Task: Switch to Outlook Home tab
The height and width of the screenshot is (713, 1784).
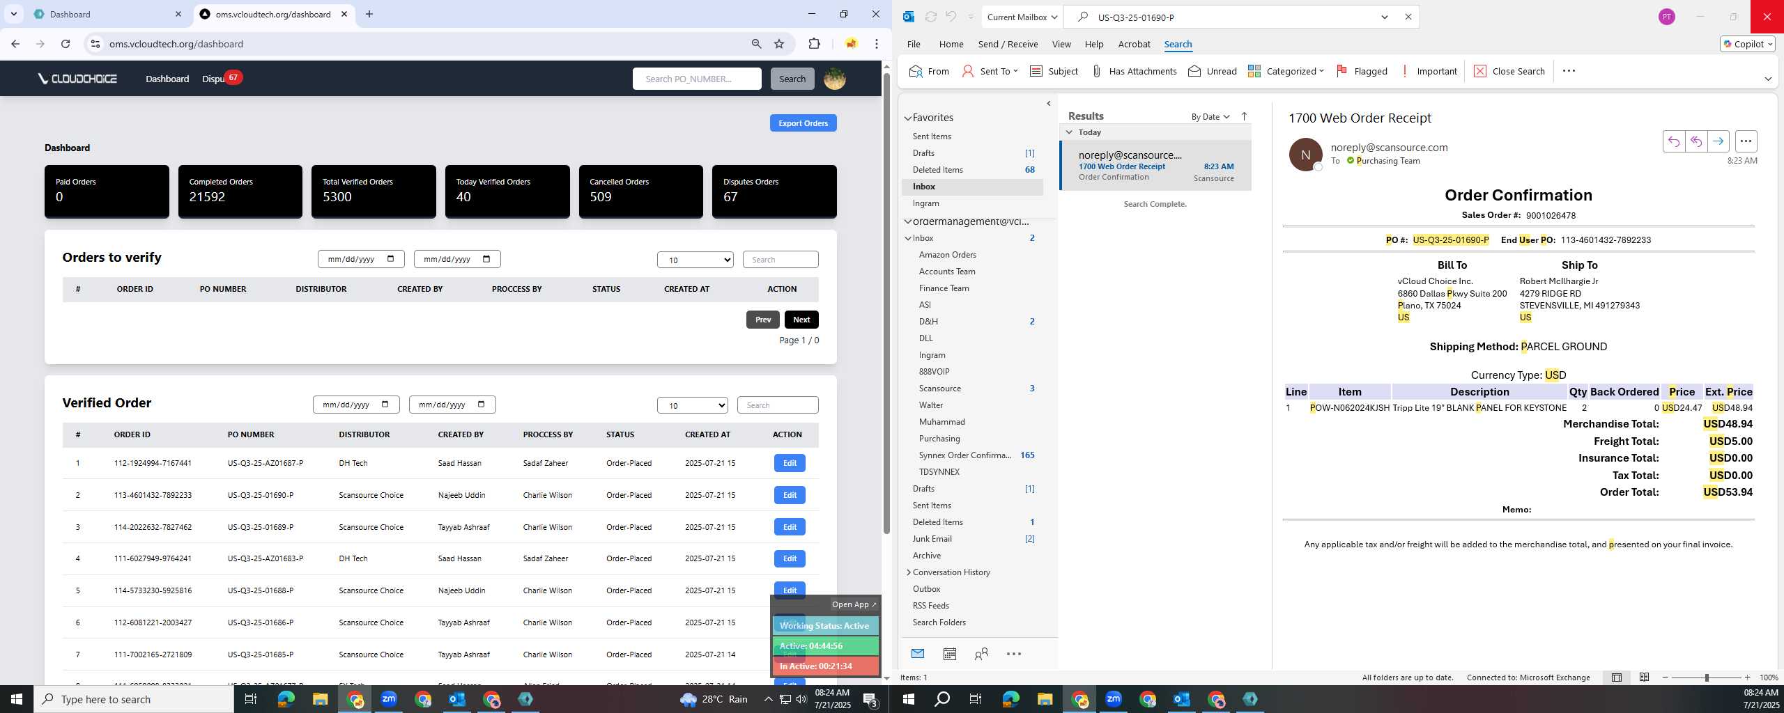Action: pyautogui.click(x=951, y=44)
